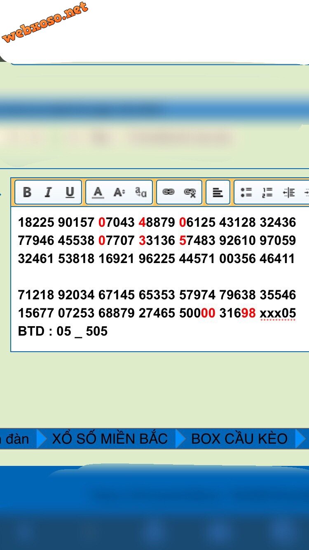This screenshot has height=550, width=309.
Task: Click the number 92610 in editor
Action: tap(238, 240)
